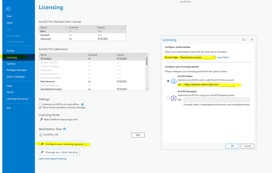The width and height of the screenshot is (272, 173).
Task: Click the info icon next to work offline
Action: click(x=82, y=105)
